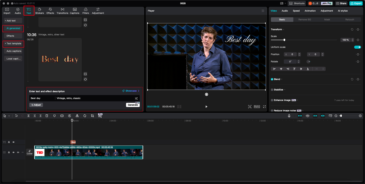Uncheck the Blend checkbox
Viewport: 365px width, 184px height.
pos(272,79)
